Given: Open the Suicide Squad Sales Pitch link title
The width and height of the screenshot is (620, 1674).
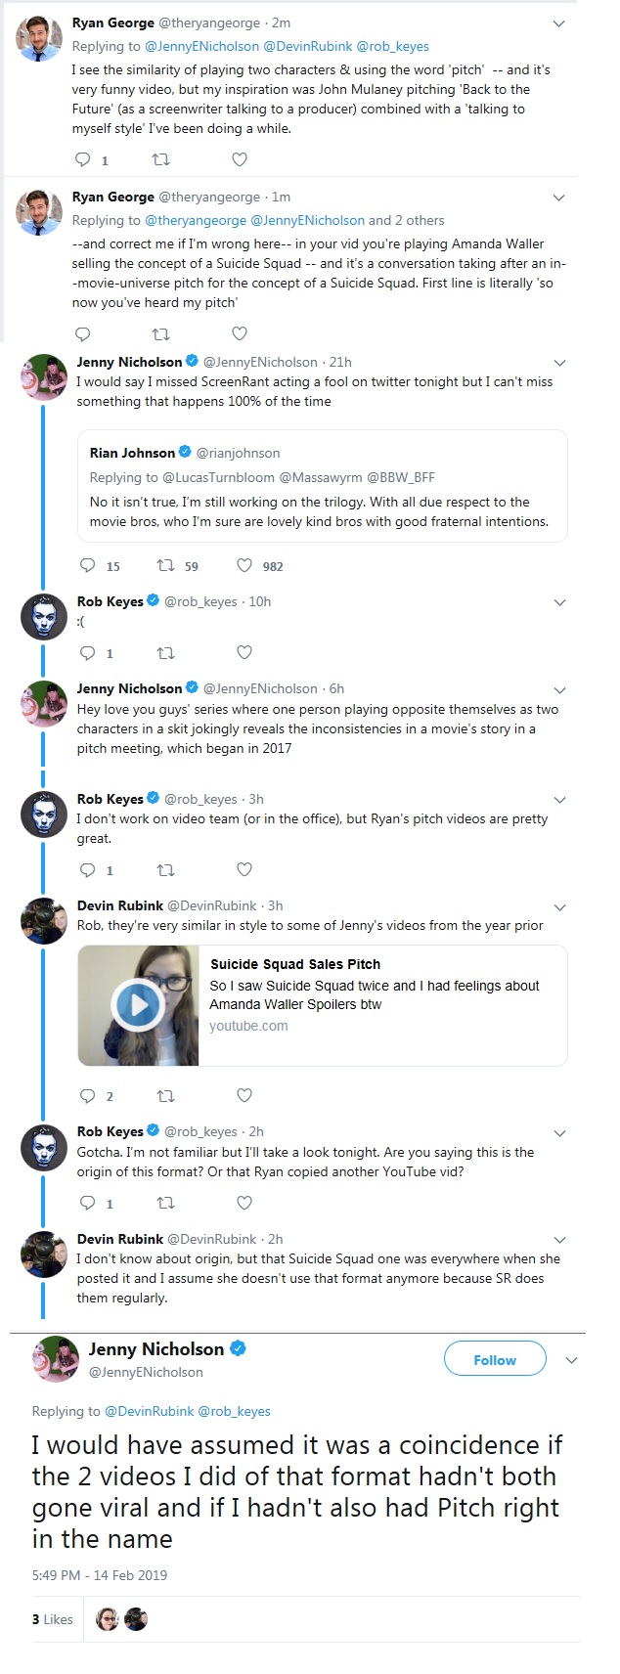Looking at the screenshot, I should 295,964.
